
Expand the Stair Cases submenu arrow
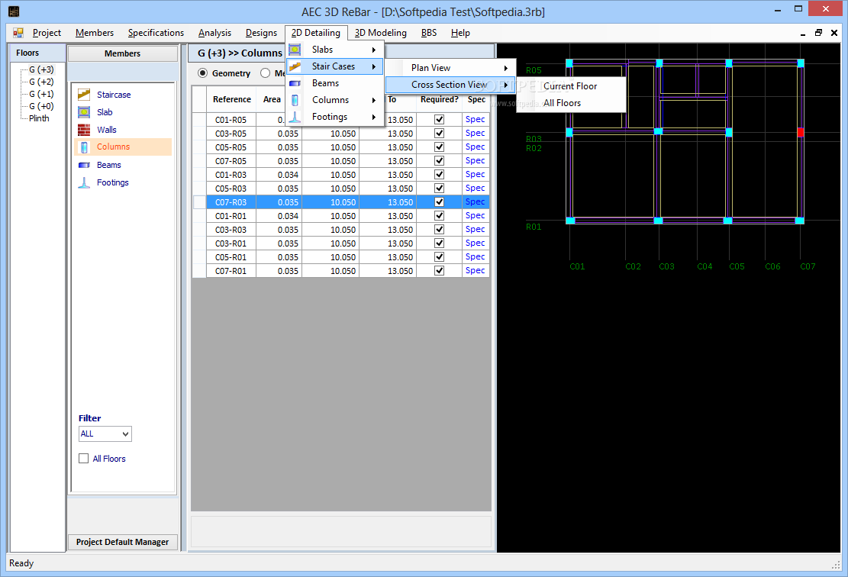point(374,66)
